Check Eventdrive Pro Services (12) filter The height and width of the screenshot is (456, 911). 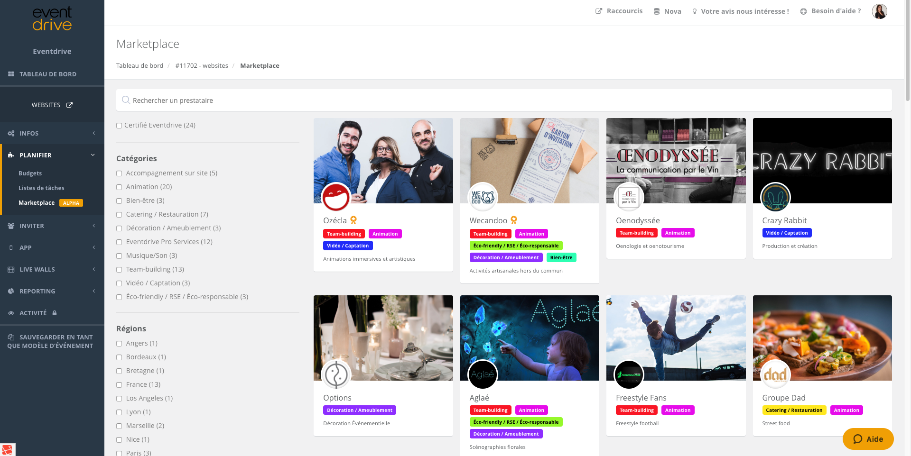tap(119, 242)
